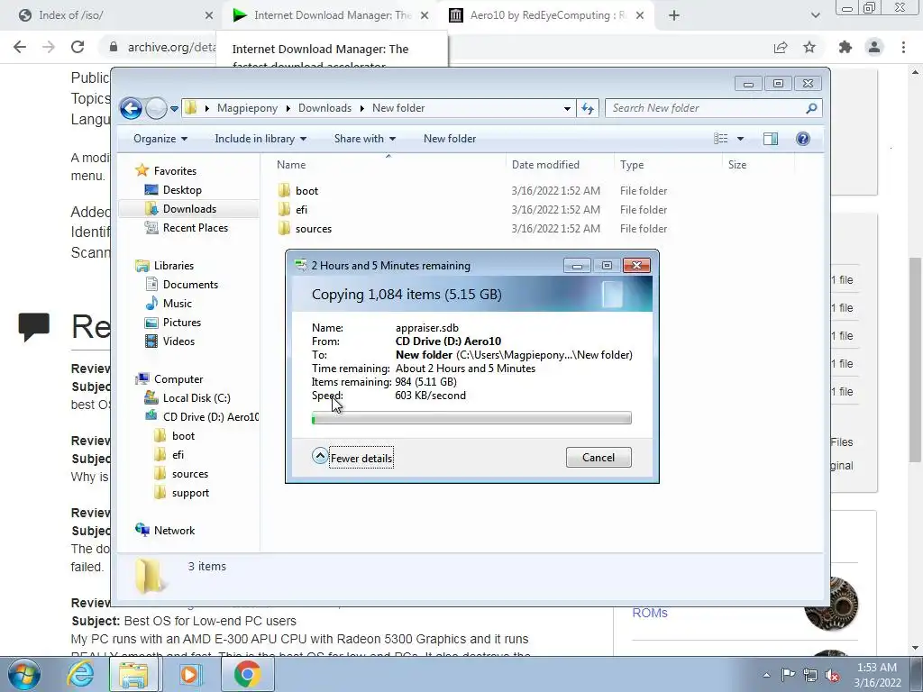This screenshot has height=692, width=923.
Task: Select Local Disk (C:) in navigation pane
Action: tap(196, 398)
